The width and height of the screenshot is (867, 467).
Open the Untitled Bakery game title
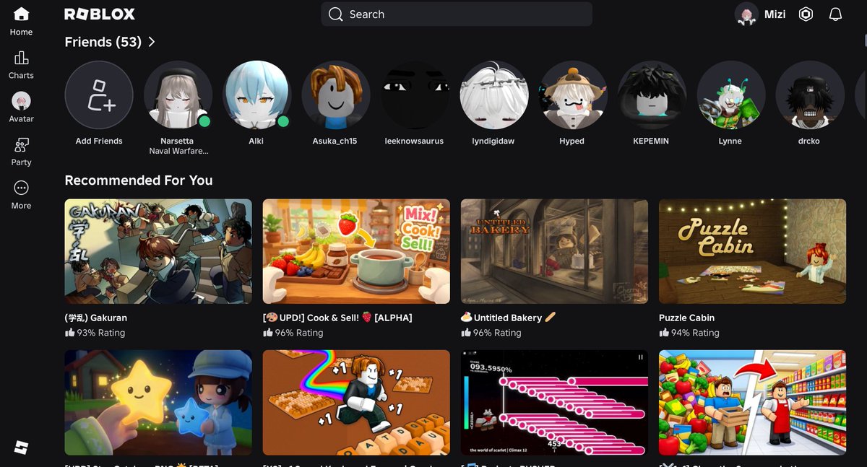click(509, 318)
